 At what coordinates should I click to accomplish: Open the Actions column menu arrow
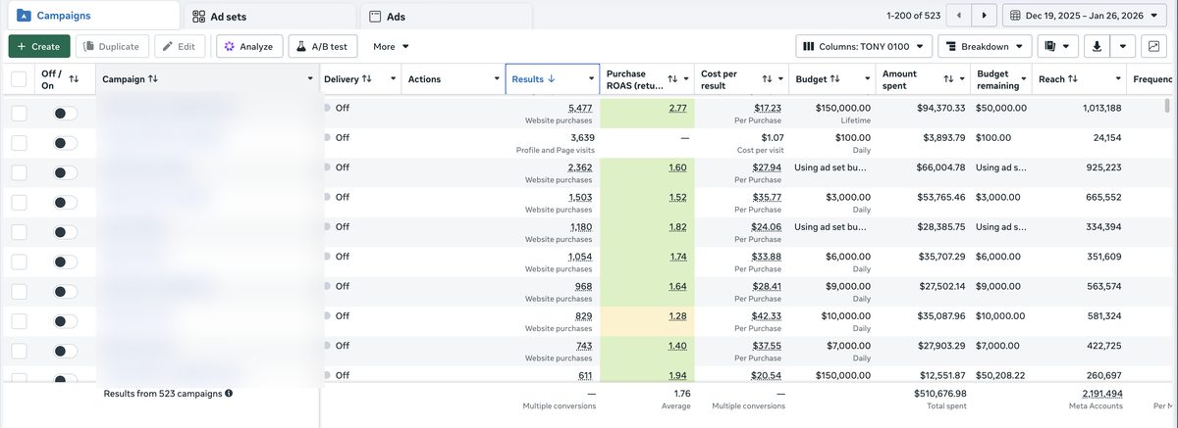tap(496, 79)
